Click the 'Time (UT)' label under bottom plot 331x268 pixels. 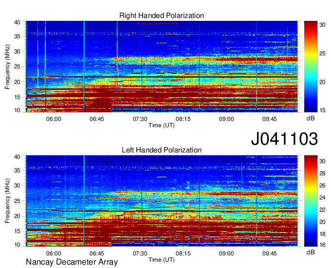click(x=162, y=260)
